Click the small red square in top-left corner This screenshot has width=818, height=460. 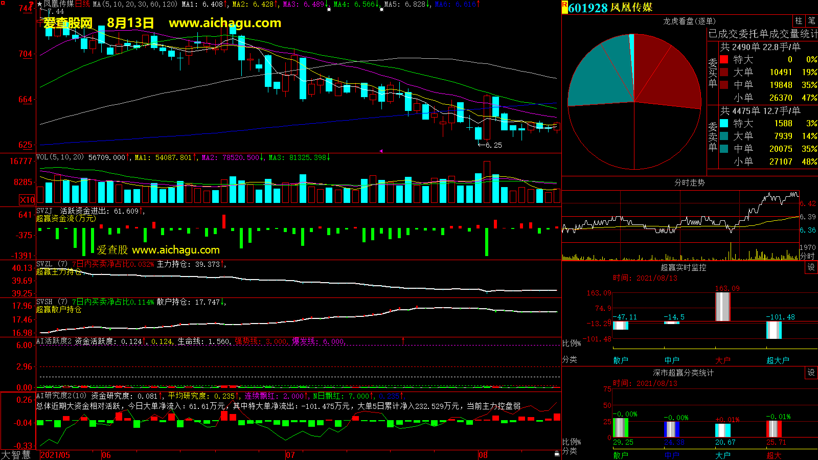[3, 3]
